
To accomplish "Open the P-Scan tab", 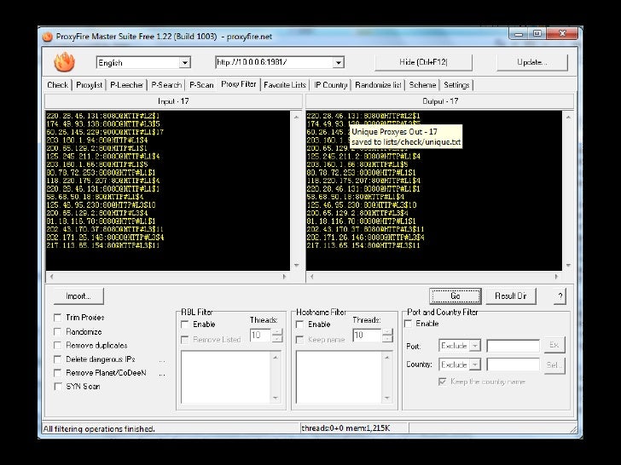I will 201,84.
